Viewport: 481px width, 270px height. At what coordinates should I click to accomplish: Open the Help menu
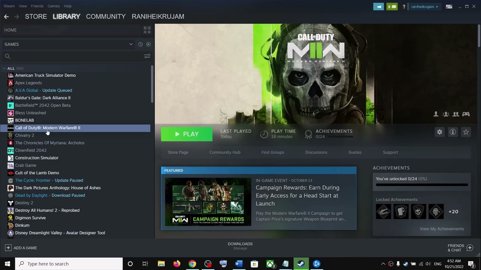[x=68, y=6]
